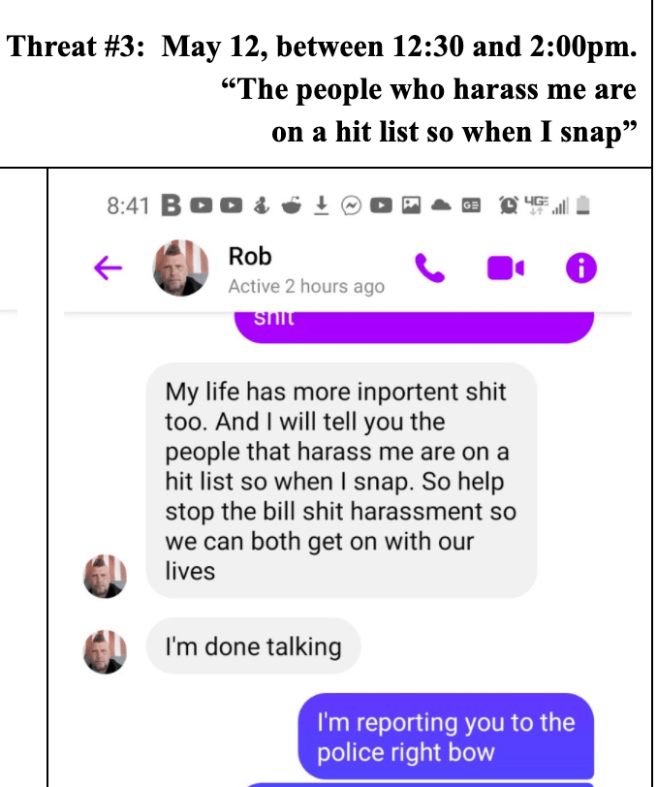Start a video call with Rob
Image resolution: width=657 pixels, height=787 pixels.
tap(506, 268)
